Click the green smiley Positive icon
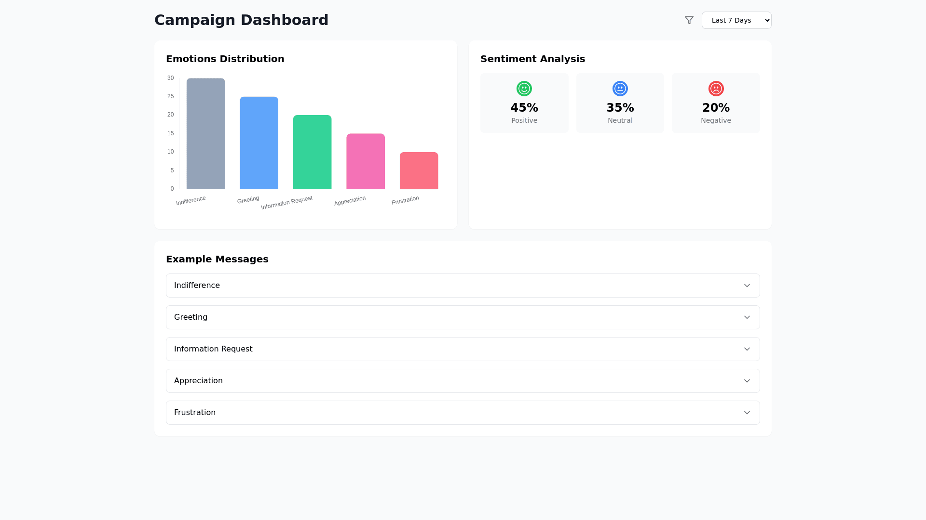This screenshot has width=926, height=520. pyautogui.click(x=524, y=89)
